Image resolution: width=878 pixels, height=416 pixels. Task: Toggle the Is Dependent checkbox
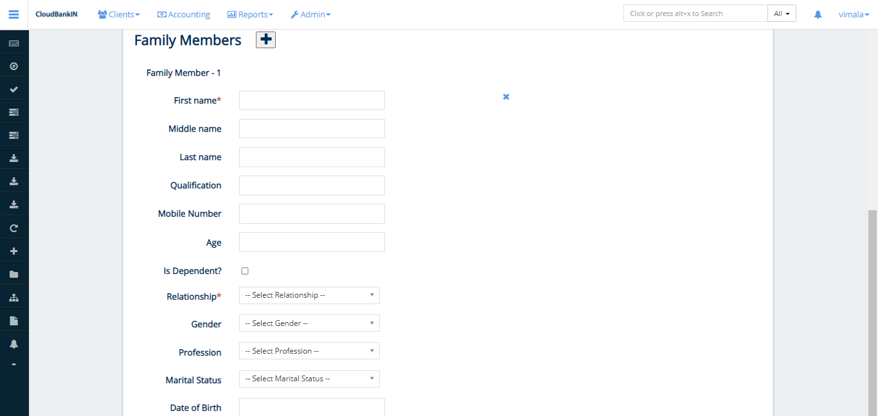tap(245, 271)
